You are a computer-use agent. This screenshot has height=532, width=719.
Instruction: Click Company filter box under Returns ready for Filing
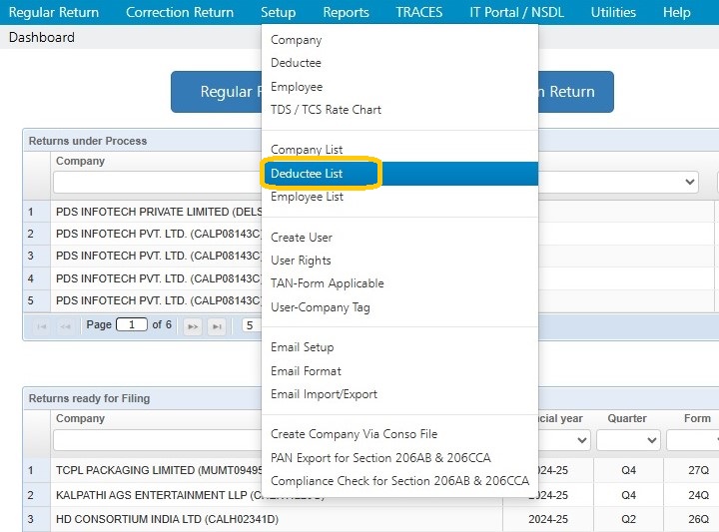click(x=158, y=440)
